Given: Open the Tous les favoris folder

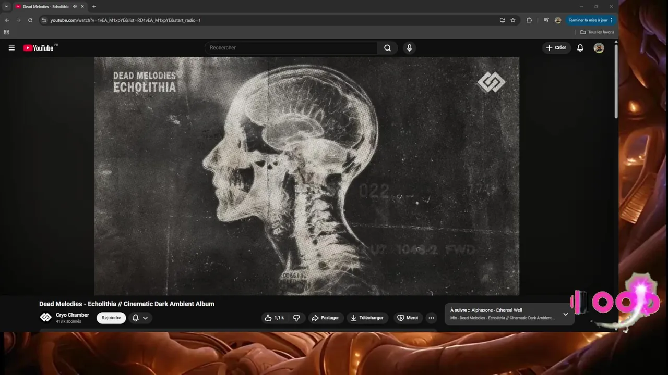Looking at the screenshot, I should (x=597, y=32).
